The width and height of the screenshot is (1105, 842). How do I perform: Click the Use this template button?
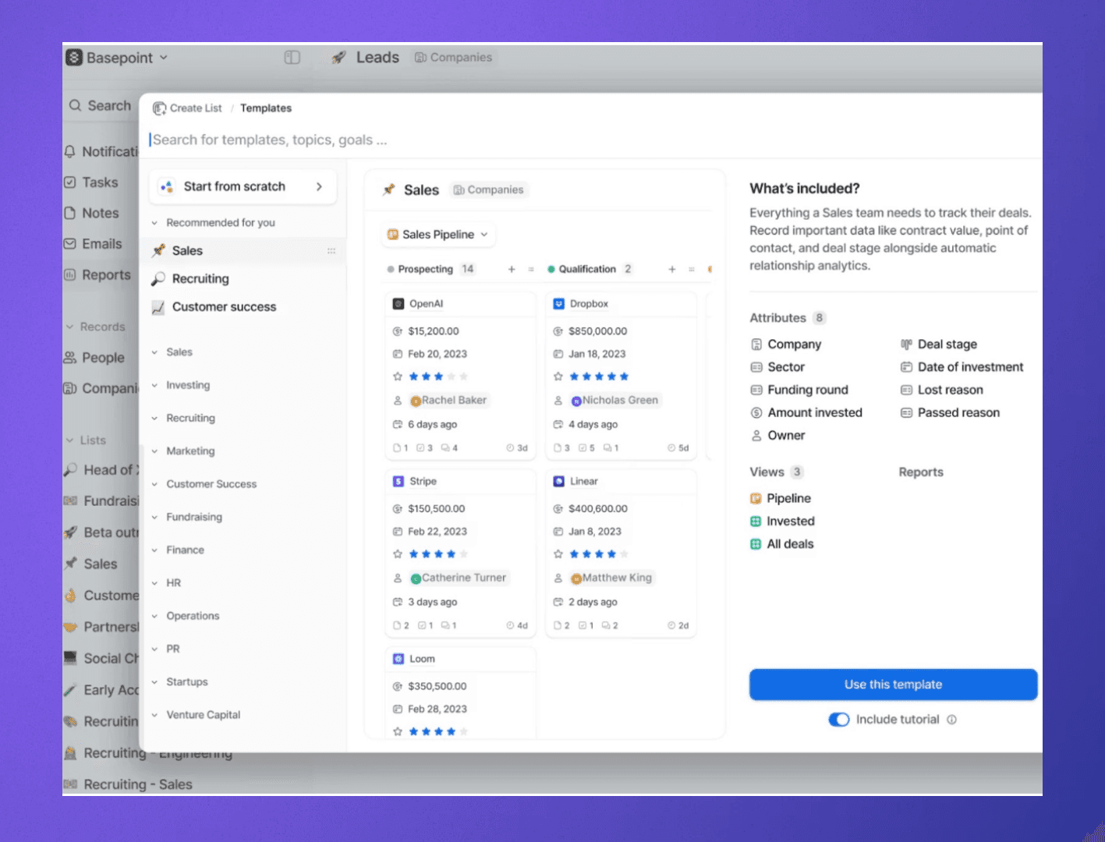click(892, 684)
